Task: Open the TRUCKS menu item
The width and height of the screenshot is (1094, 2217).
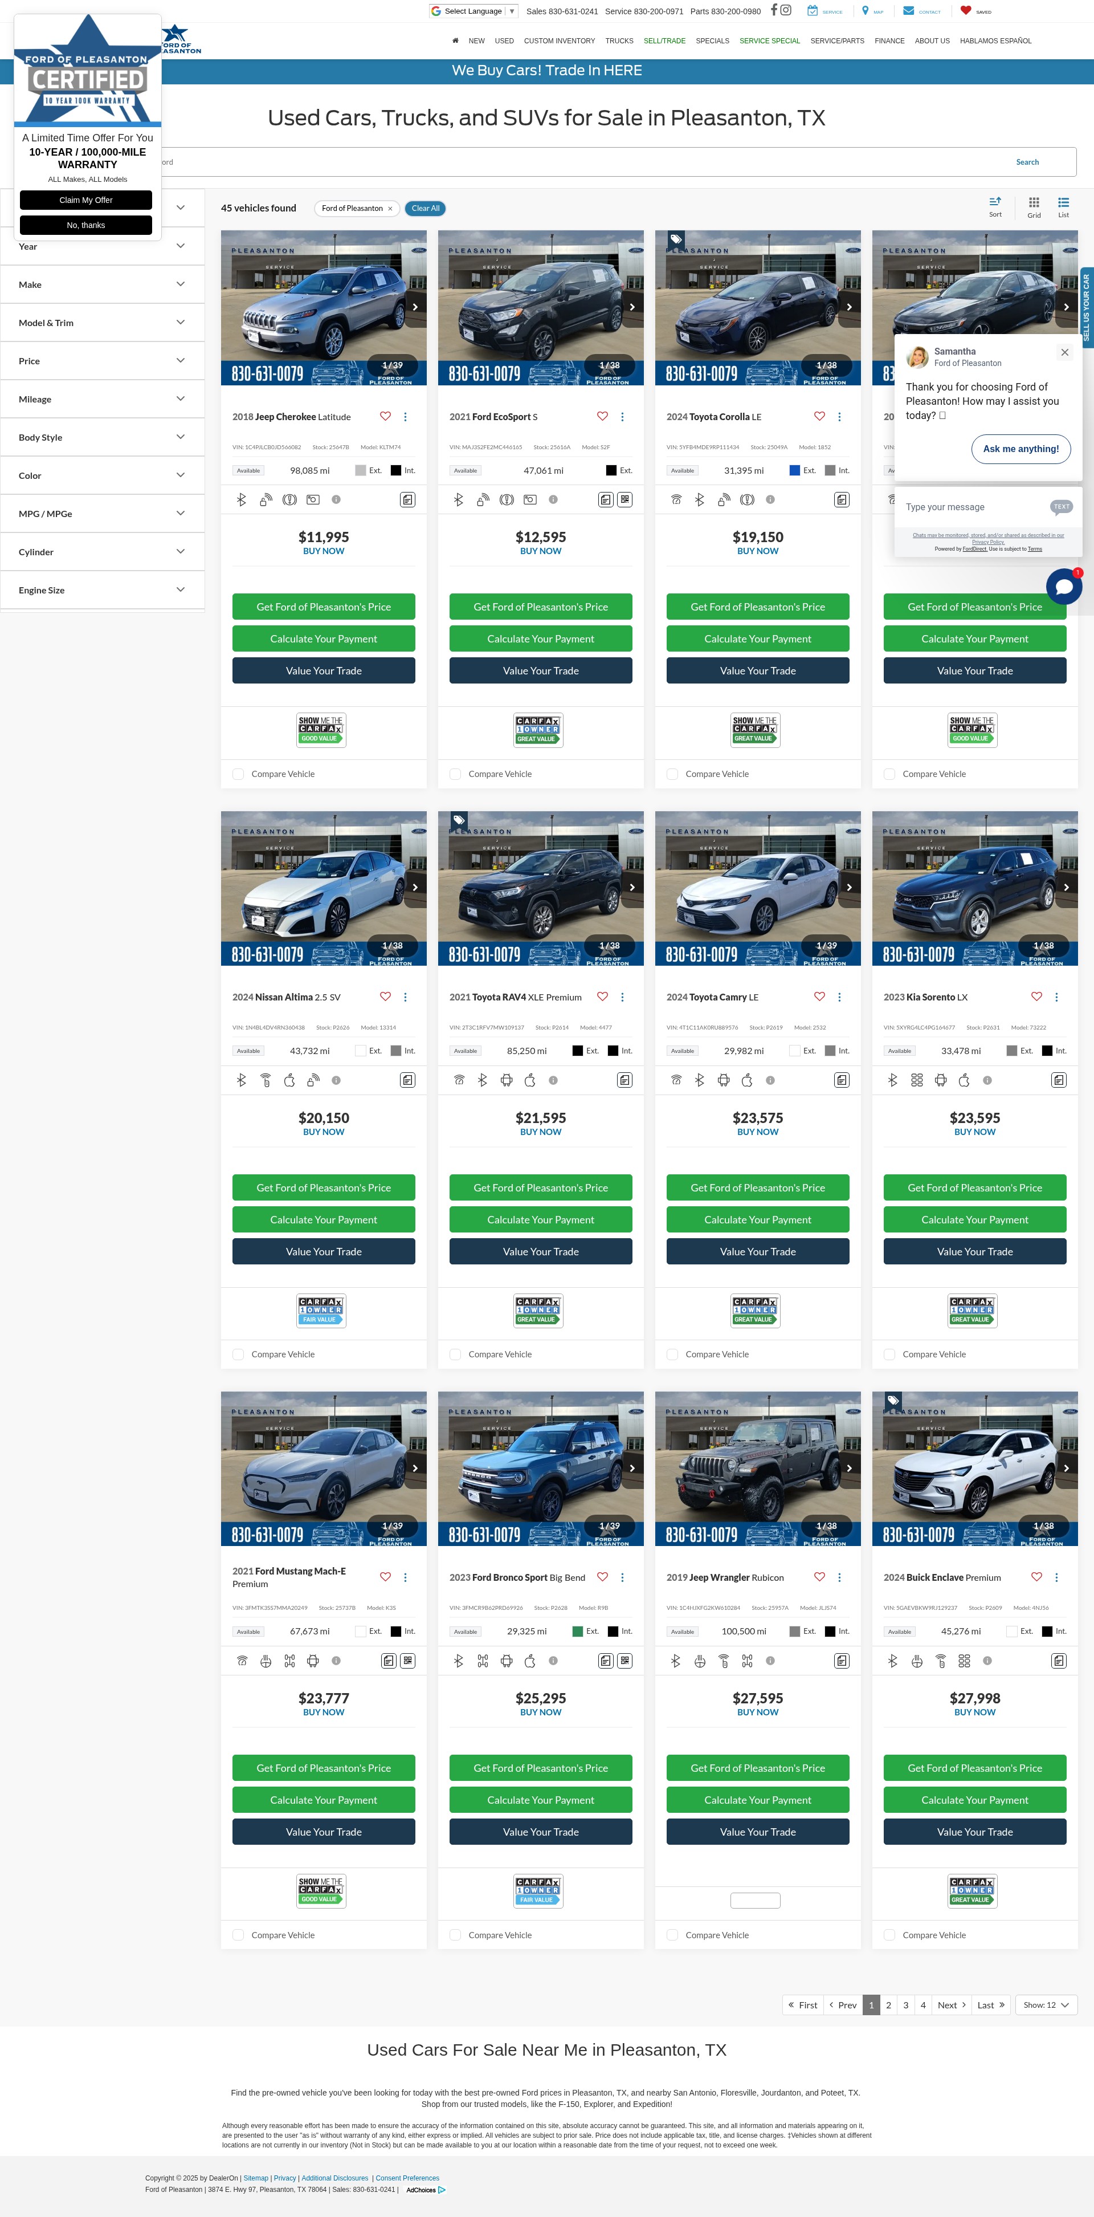Action: [x=619, y=40]
